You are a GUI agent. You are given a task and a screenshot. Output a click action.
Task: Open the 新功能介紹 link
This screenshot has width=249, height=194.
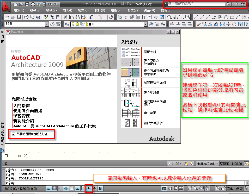coord(23,121)
